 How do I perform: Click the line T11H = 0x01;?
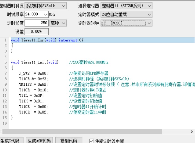pyautogui.click(x=31, y=101)
